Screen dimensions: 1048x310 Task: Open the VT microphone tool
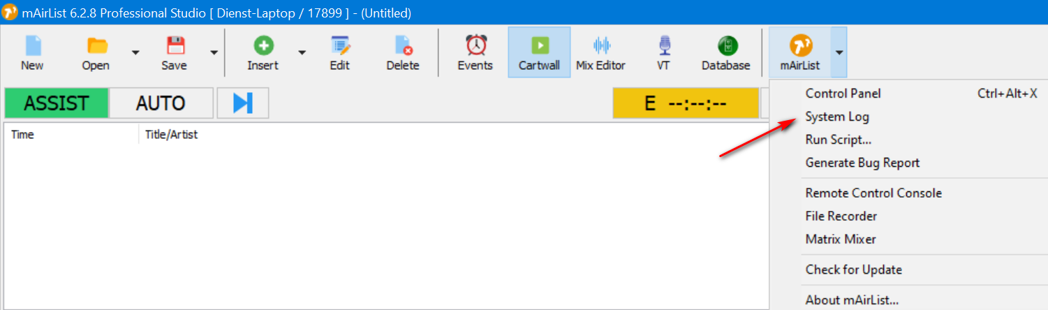click(x=663, y=46)
